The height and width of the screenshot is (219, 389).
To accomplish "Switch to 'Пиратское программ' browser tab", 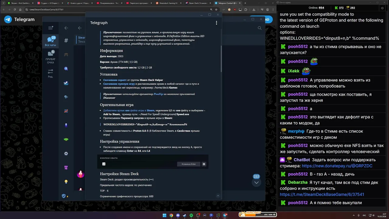I will [139, 3].
